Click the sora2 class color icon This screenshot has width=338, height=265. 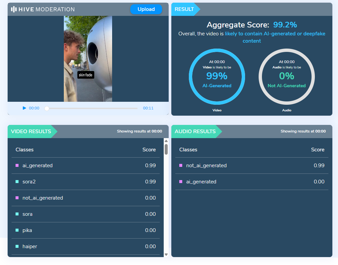coord(17,182)
